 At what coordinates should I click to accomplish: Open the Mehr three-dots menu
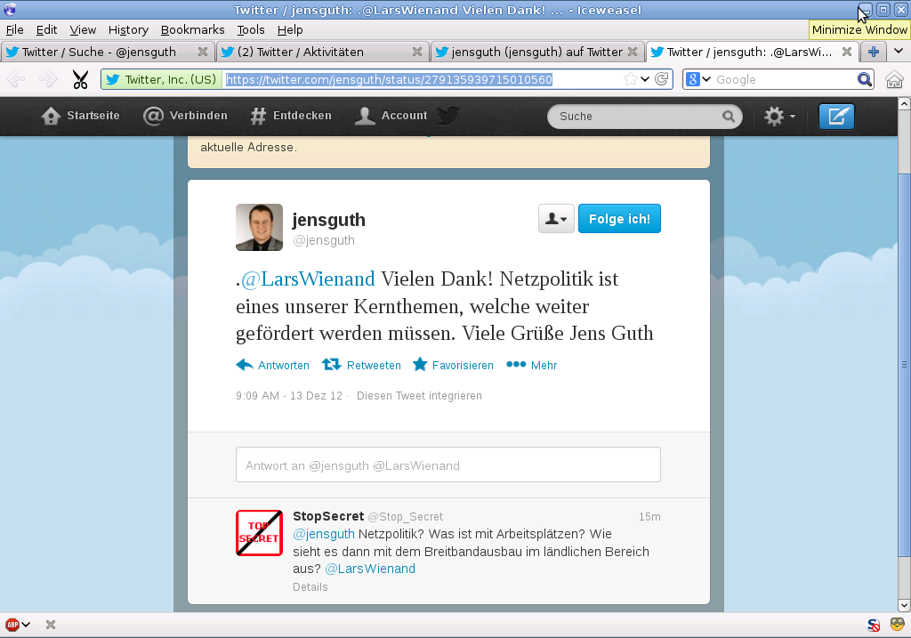[x=516, y=365]
